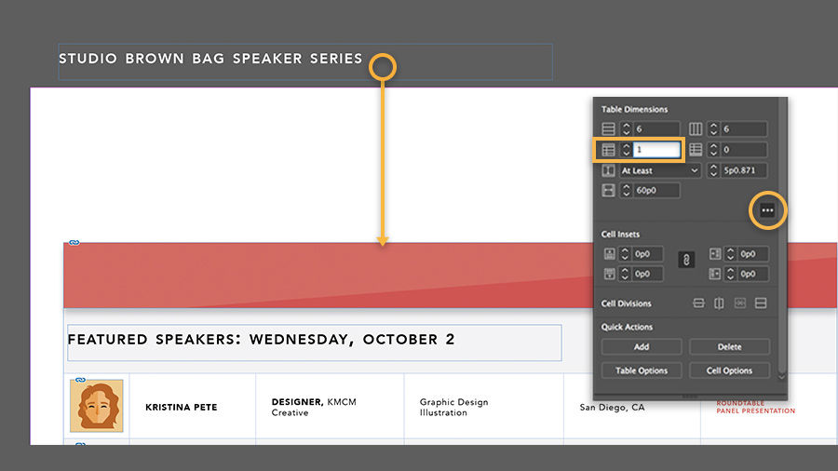Click the Graphic Design Illustration cell
Screen dimensions: 838x471
[x=483, y=407]
